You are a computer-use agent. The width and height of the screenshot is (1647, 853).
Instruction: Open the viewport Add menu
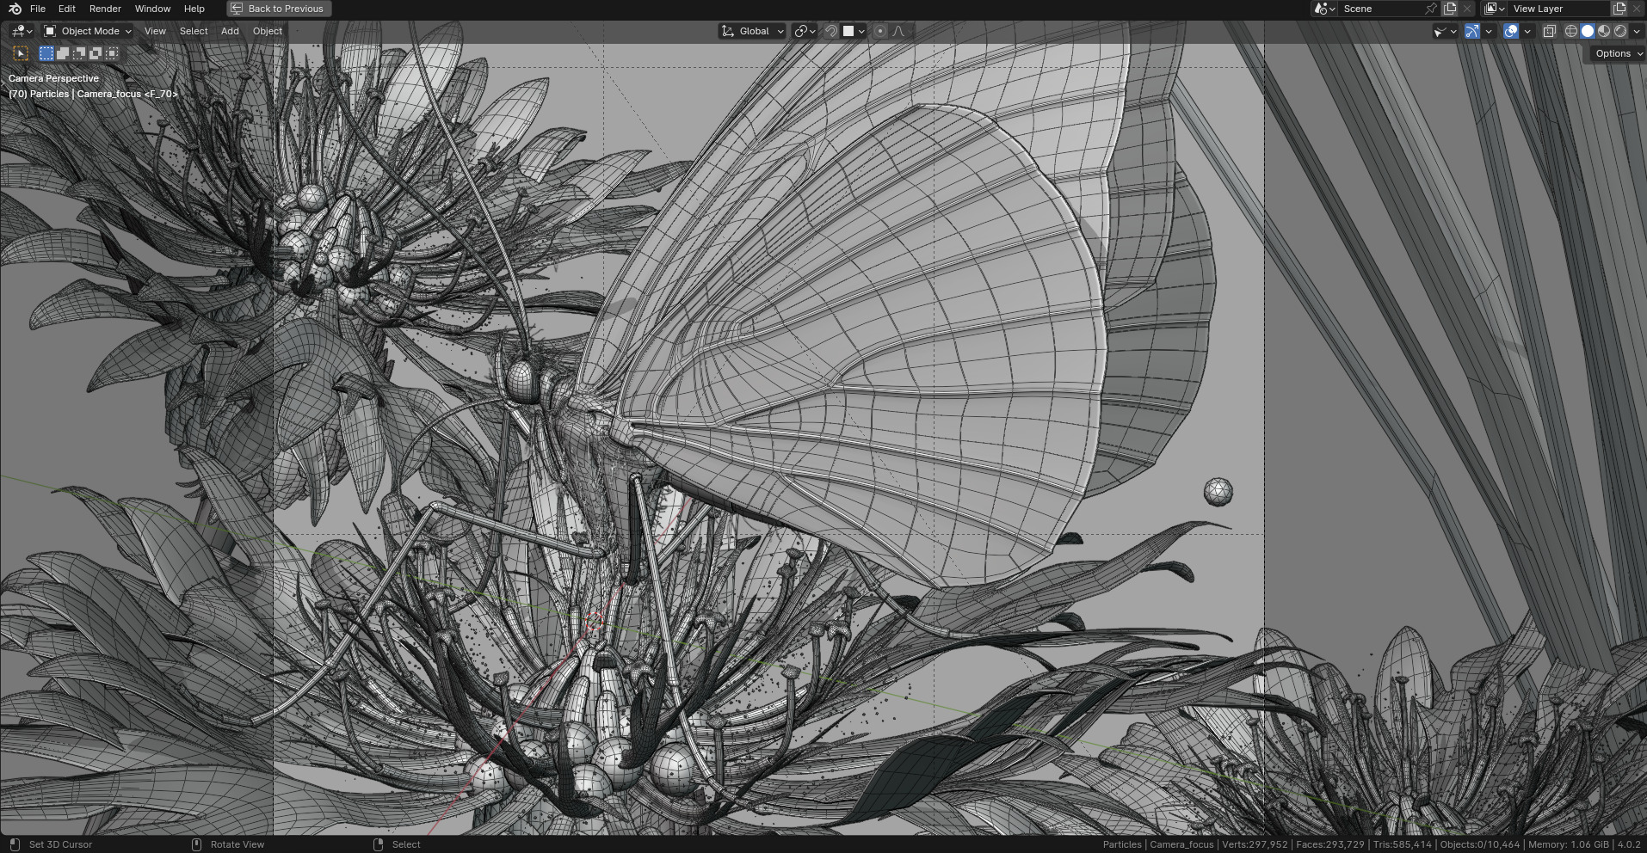coord(230,31)
